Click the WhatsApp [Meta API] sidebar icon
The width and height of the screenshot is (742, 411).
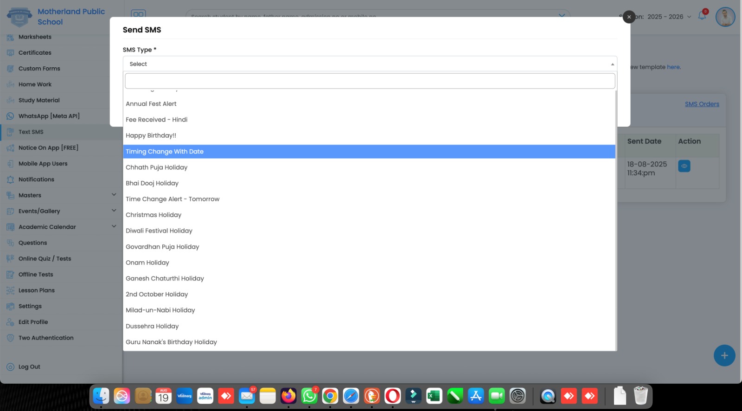pos(10,116)
